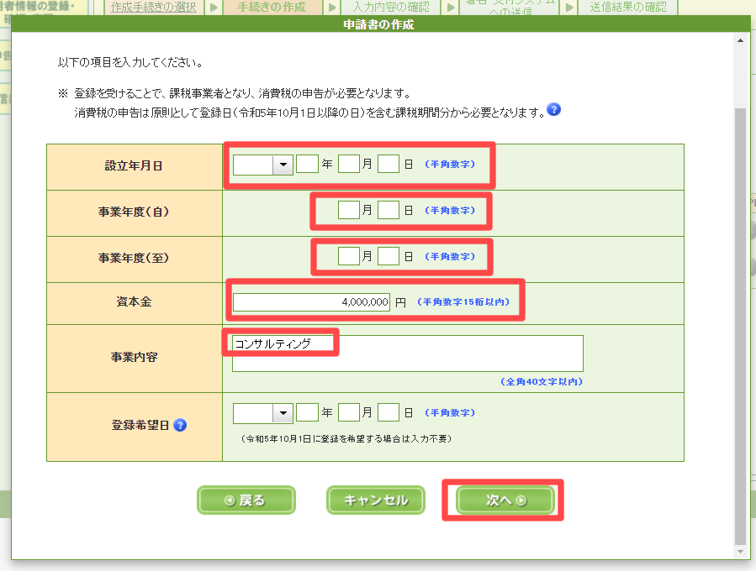Click the scrollbar up arrow in the dialog

click(740, 40)
